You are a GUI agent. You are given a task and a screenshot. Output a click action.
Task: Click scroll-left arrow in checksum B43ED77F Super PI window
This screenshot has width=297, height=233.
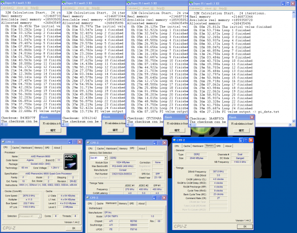pyautogui.click(x=2, y=124)
